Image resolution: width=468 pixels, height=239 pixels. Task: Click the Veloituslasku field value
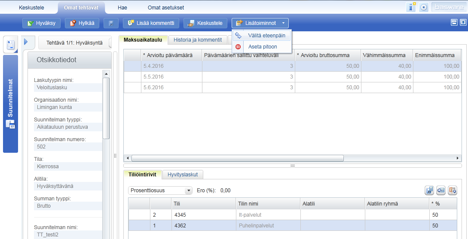click(x=68, y=88)
